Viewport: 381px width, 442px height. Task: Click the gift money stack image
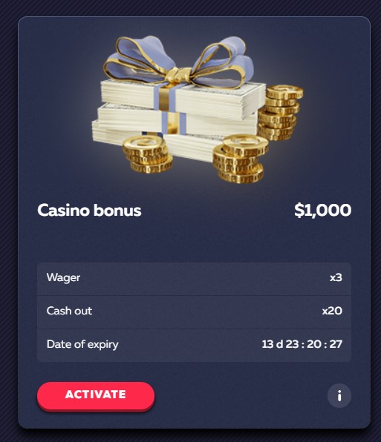(x=198, y=109)
